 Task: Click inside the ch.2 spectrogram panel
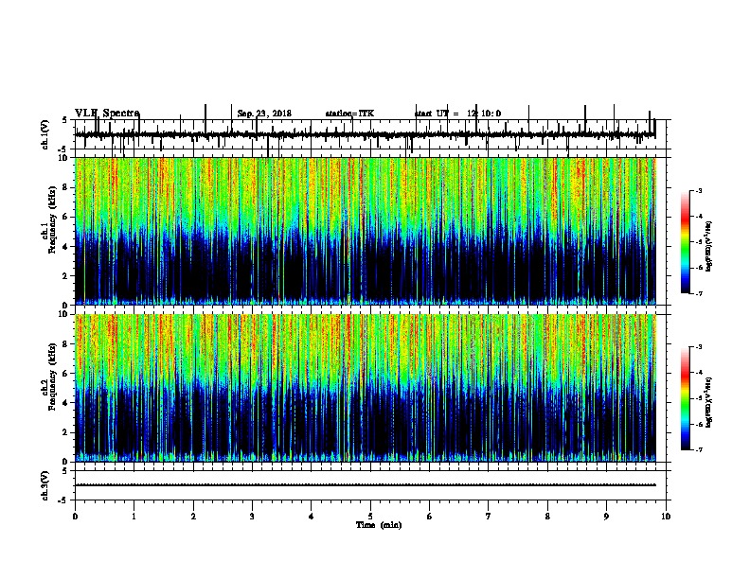coord(366,388)
